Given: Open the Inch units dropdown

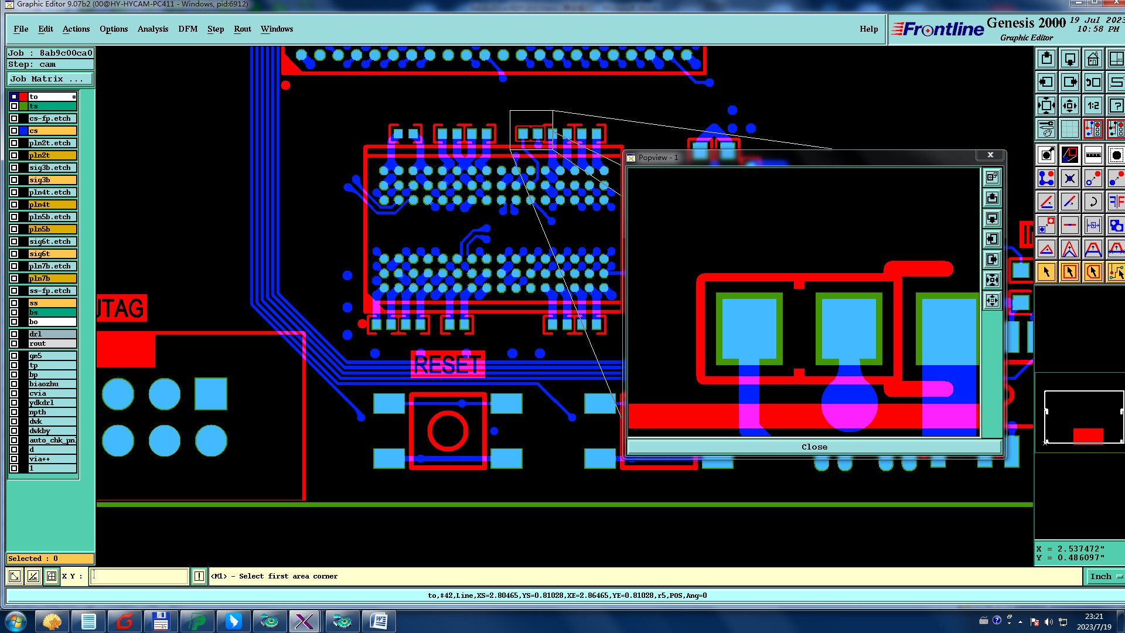Looking at the screenshot, I should pos(1104,576).
